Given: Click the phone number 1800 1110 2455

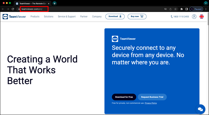Looking at the screenshot, I should pos(180,17).
